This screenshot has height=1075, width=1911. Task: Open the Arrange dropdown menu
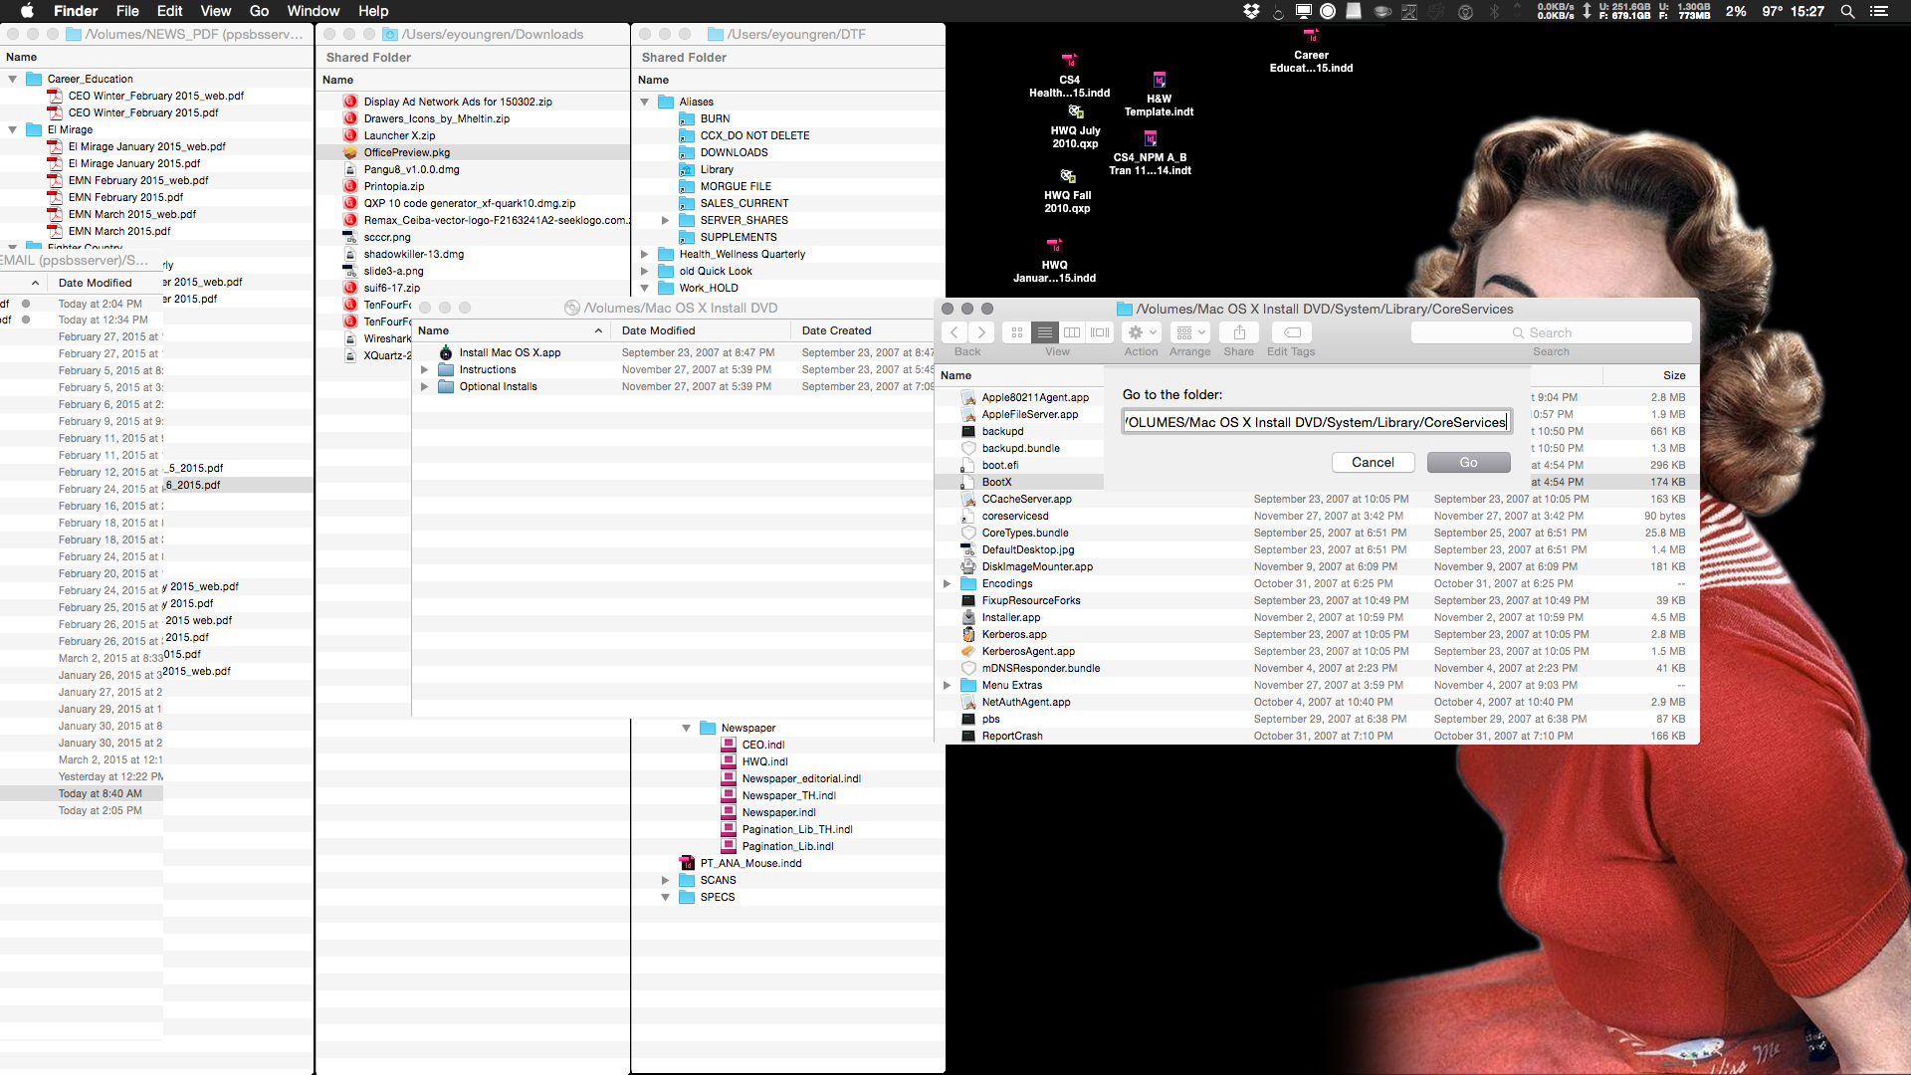coord(1189,332)
